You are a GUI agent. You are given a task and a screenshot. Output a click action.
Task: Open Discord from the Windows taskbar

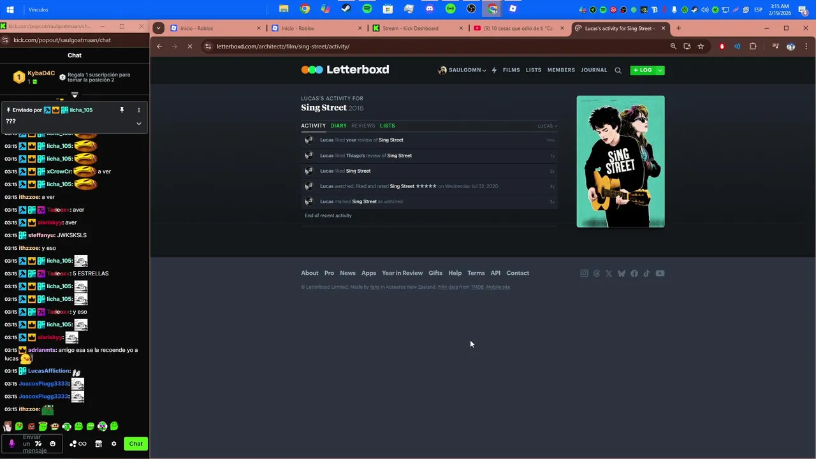(x=430, y=9)
